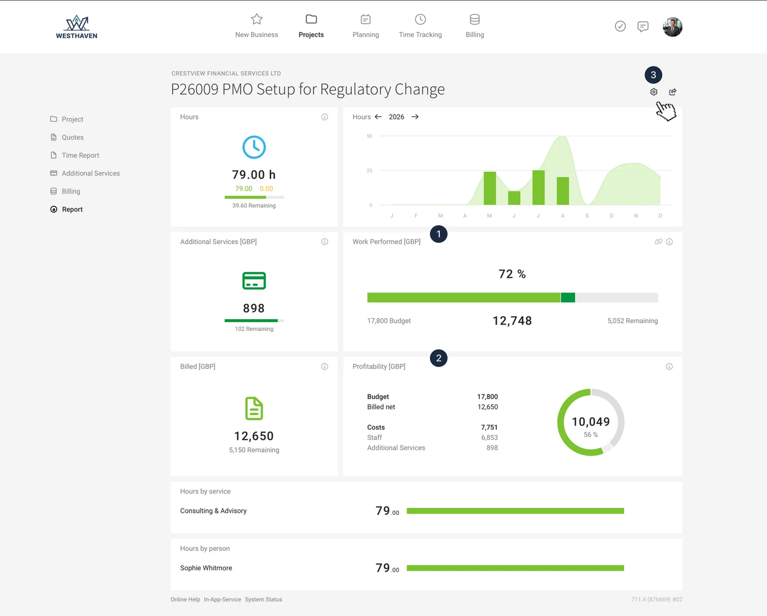Open the user profile avatar
The height and width of the screenshot is (616, 767).
pyautogui.click(x=672, y=27)
